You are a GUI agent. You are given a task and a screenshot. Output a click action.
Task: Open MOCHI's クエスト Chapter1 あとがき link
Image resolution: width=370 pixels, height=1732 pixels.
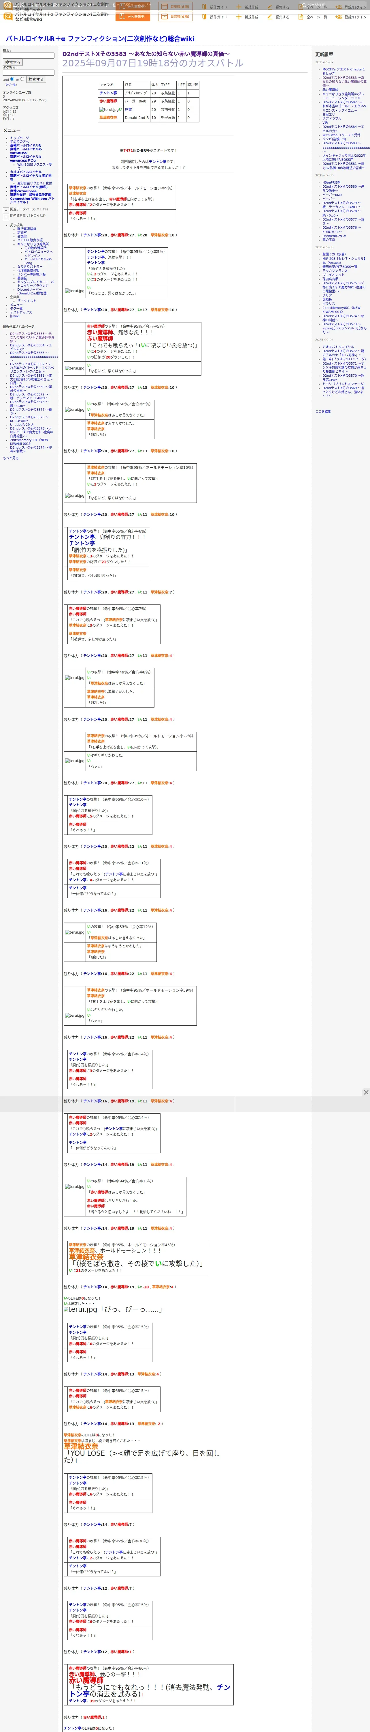(343, 71)
